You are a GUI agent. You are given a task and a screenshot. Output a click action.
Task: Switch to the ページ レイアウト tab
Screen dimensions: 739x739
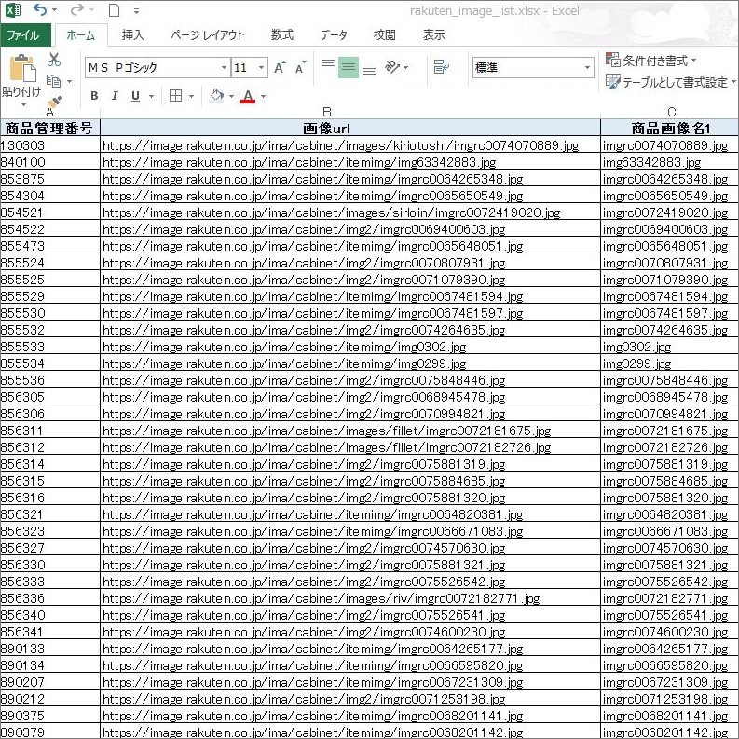point(208,34)
